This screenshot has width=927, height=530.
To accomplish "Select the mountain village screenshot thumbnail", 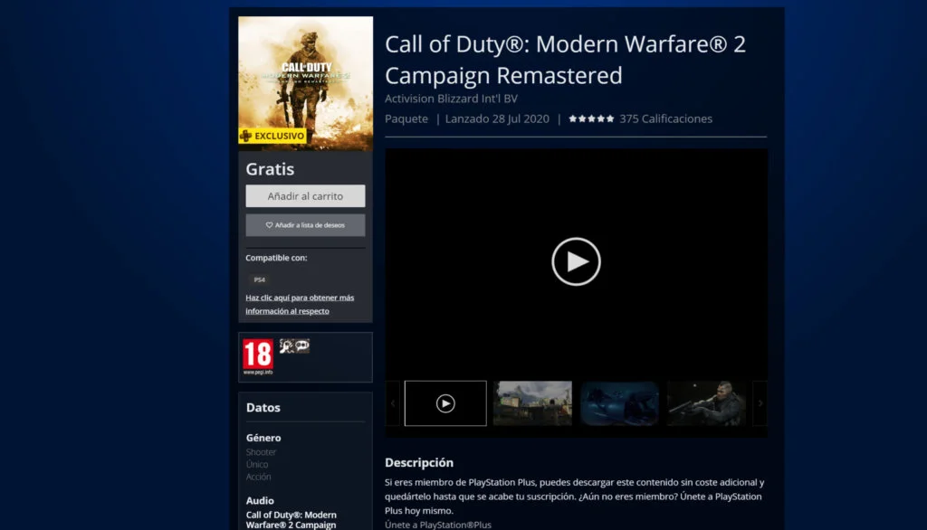I will pyautogui.click(x=532, y=403).
